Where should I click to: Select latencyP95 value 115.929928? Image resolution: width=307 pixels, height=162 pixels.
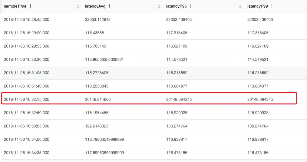point(177,113)
